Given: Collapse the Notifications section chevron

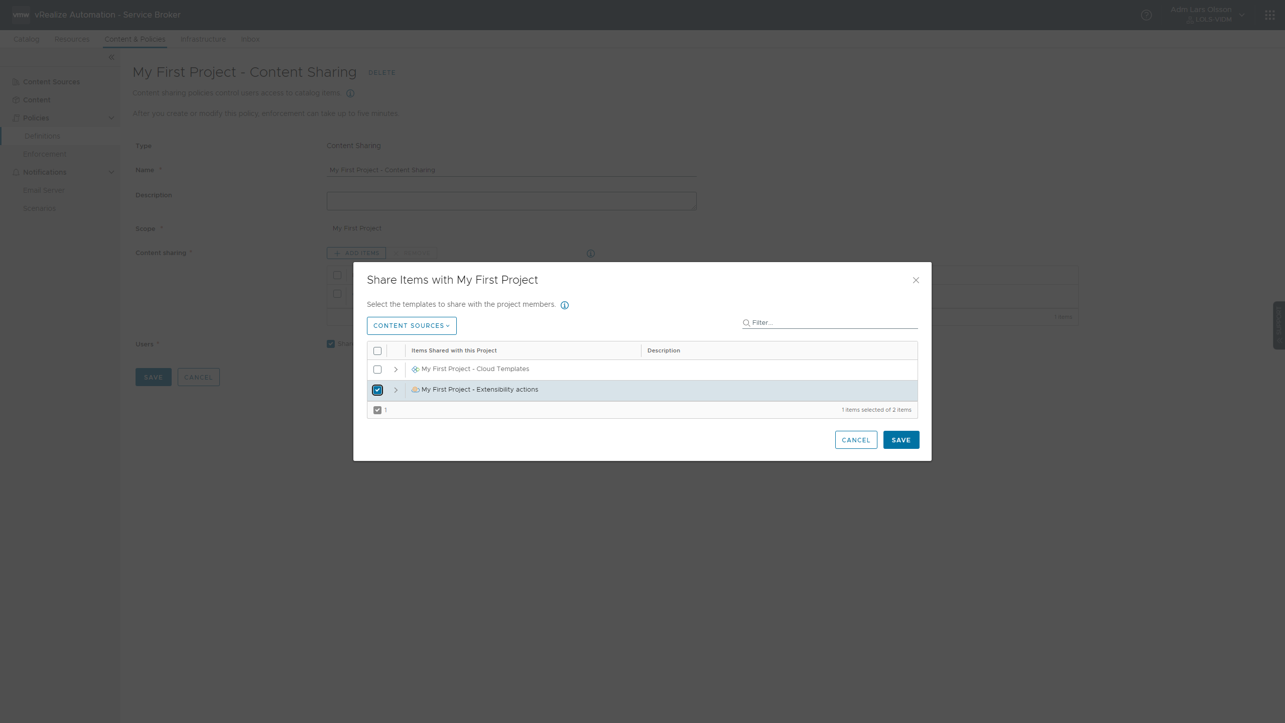Looking at the screenshot, I should [x=111, y=172].
